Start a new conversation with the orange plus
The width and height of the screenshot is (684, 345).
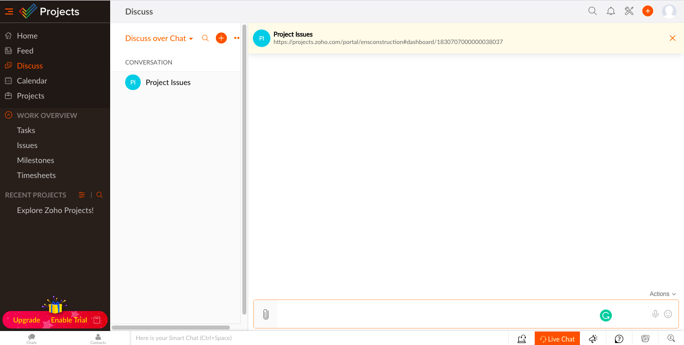click(x=221, y=38)
